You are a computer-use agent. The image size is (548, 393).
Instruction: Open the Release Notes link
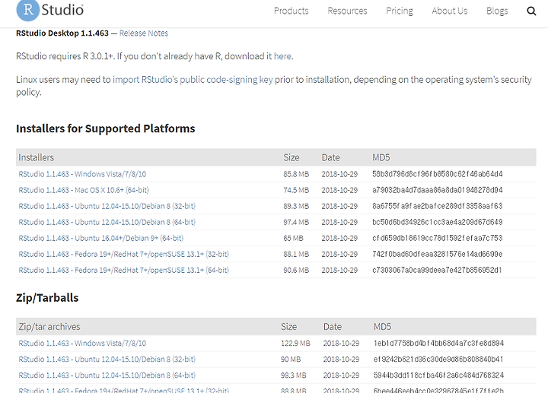[x=144, y=33]
